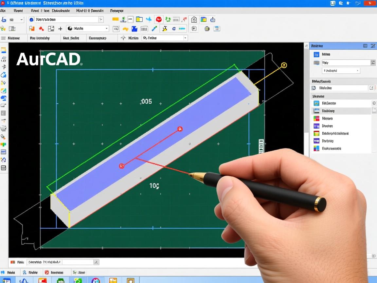Click the red circular icon in top toolbar

(x=159, y=19)
